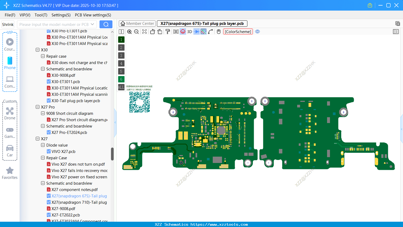
Task: Click the rotate right toolbar icon
Action: click(160, 31)
